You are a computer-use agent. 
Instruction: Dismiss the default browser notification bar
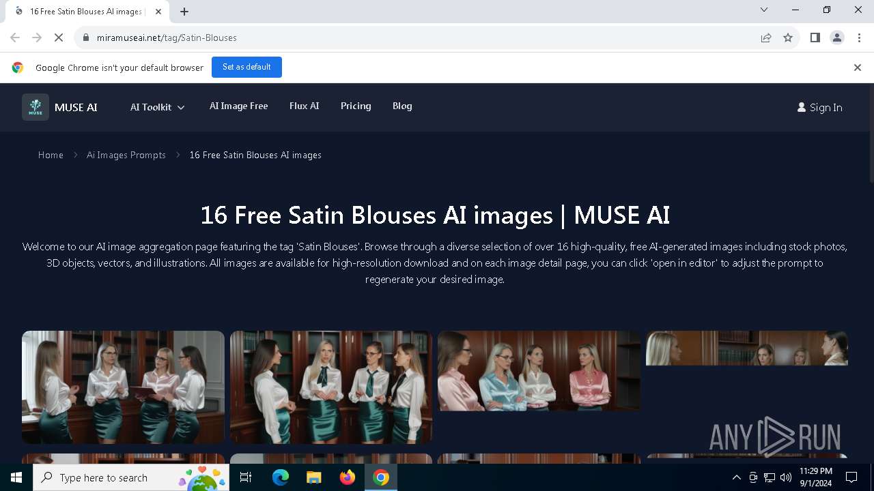pos(858,68)
